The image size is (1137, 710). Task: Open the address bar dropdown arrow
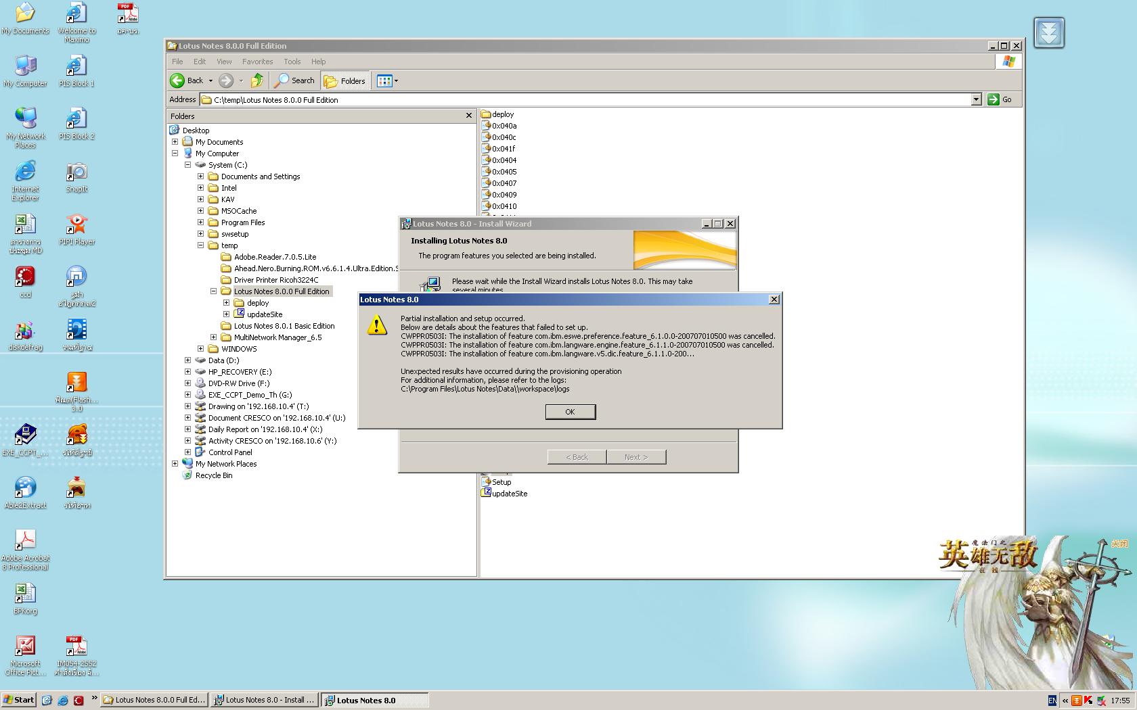[976, 99]
